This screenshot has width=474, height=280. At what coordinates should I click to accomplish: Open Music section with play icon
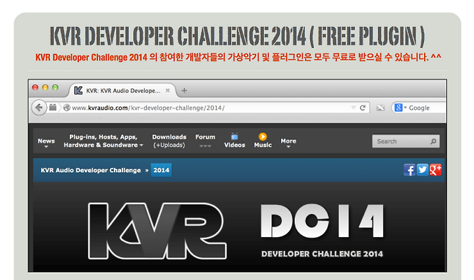(263, 140)
